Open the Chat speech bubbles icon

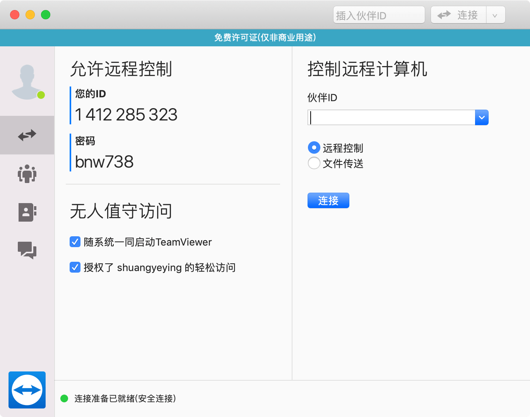27,250
